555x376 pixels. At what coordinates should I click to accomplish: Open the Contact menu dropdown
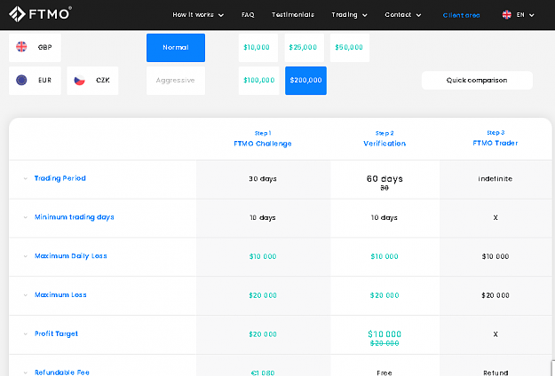[403, 15]
